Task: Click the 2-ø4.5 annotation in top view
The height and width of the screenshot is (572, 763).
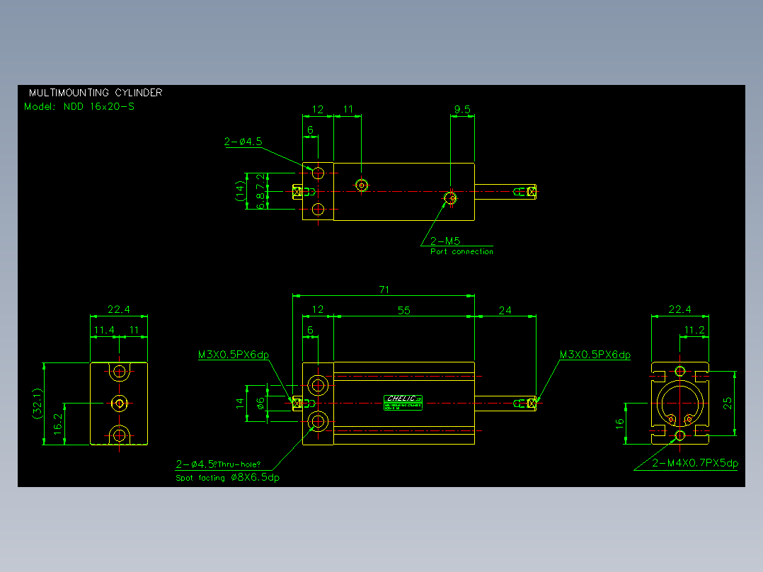Action: pos(243,142)
